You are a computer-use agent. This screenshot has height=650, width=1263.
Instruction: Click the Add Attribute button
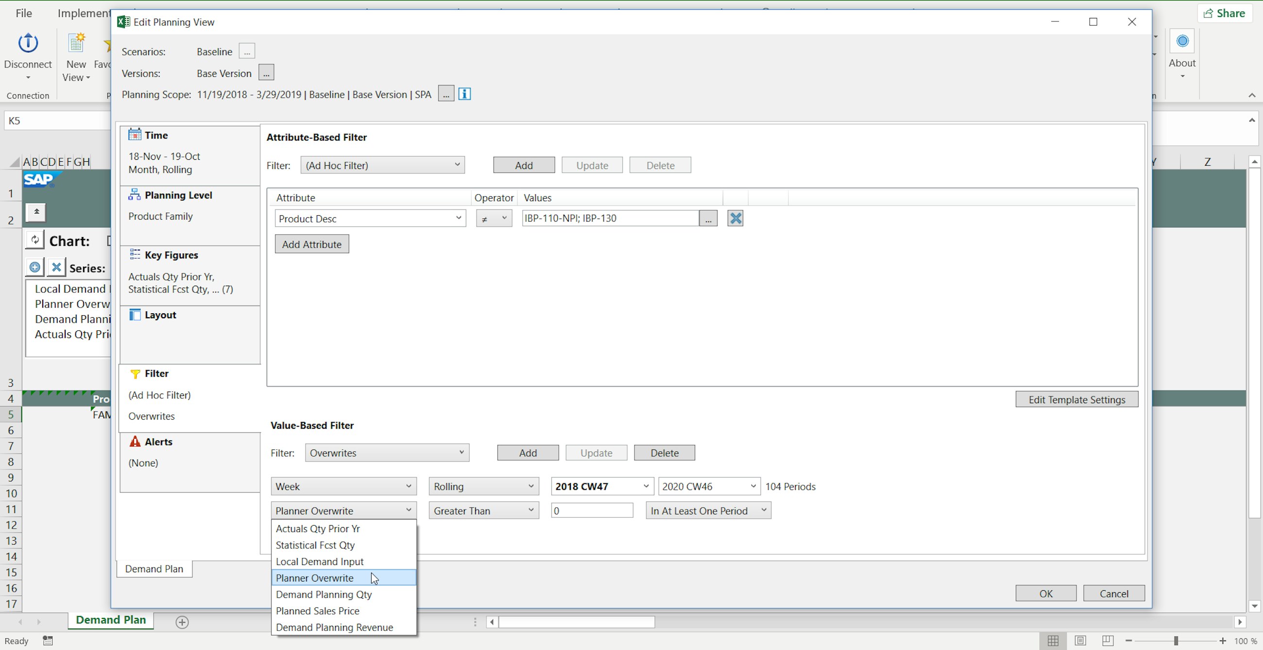click(312, 244)
